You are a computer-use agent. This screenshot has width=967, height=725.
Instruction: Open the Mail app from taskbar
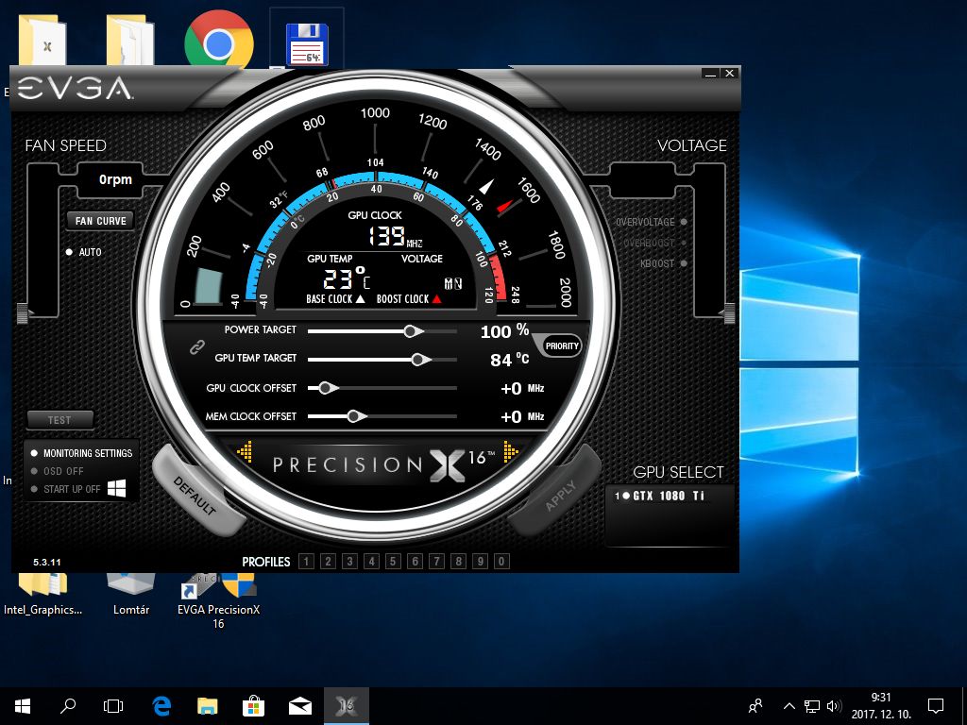(x=299, y=706)
